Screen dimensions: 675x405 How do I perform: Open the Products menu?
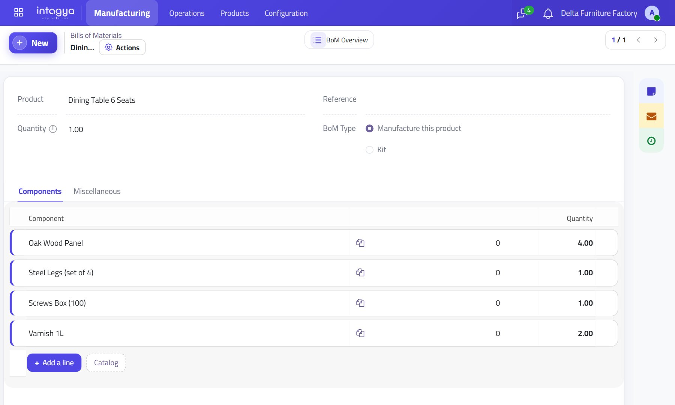click(234, 13)
